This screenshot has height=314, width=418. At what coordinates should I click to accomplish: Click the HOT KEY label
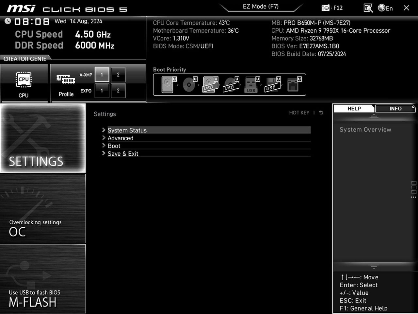tap(299, 113)
